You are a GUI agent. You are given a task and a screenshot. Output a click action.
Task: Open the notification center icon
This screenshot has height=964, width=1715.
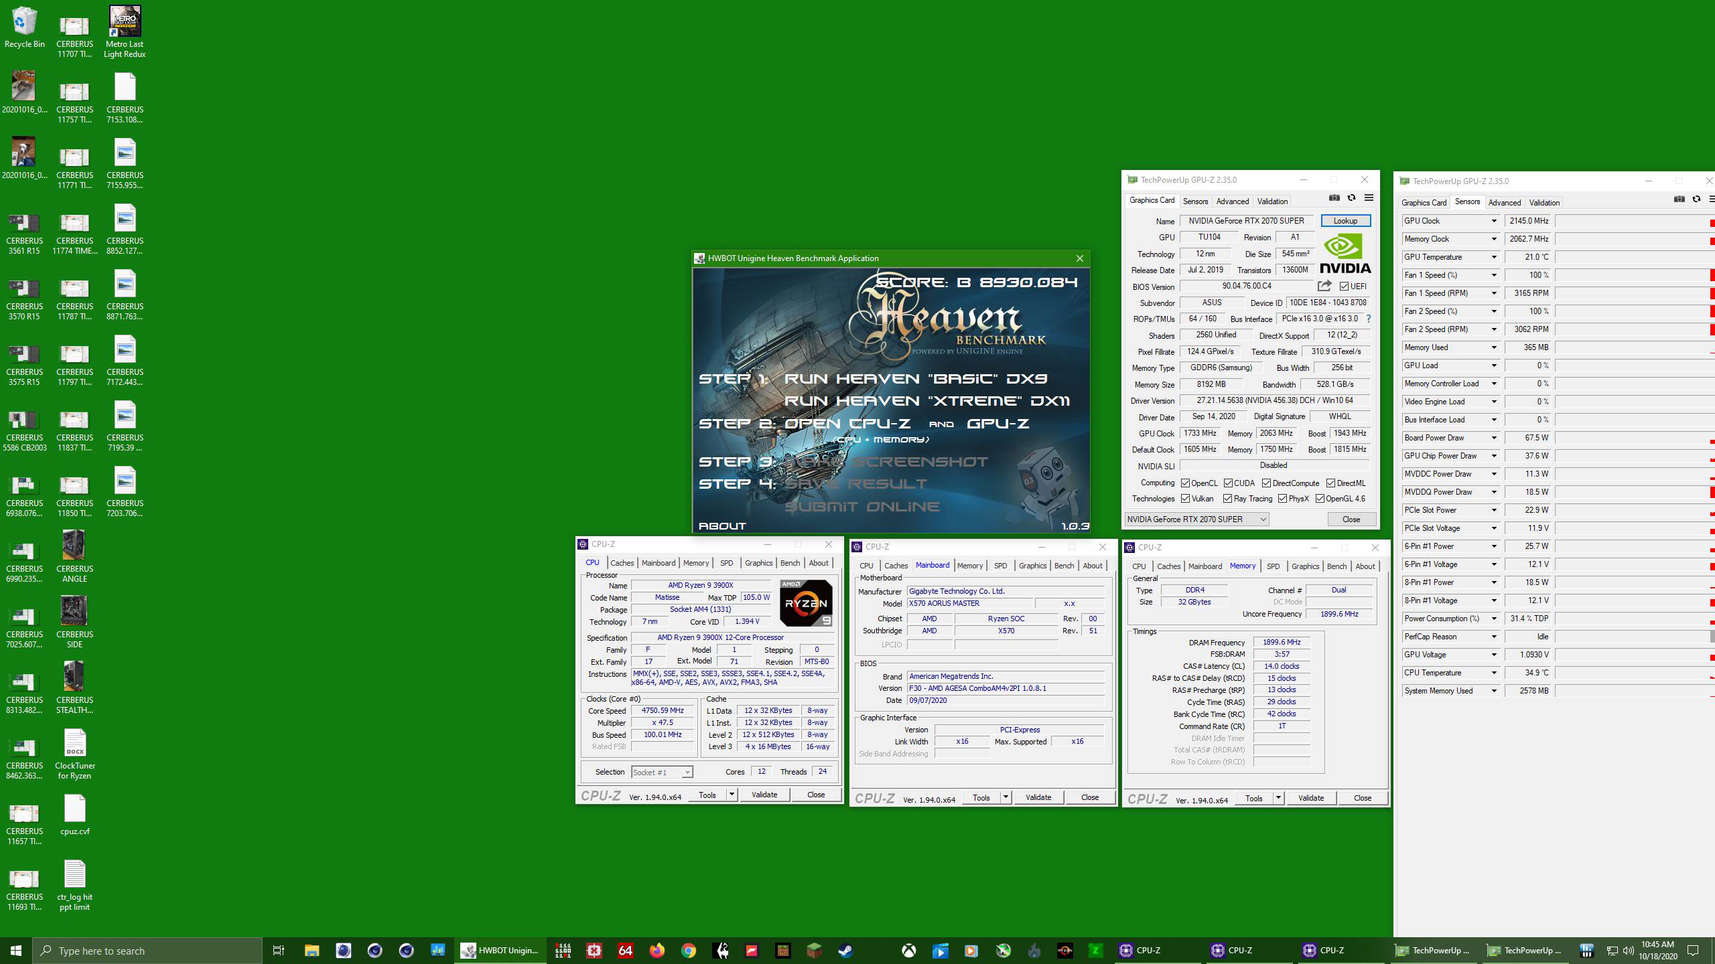1693,951
